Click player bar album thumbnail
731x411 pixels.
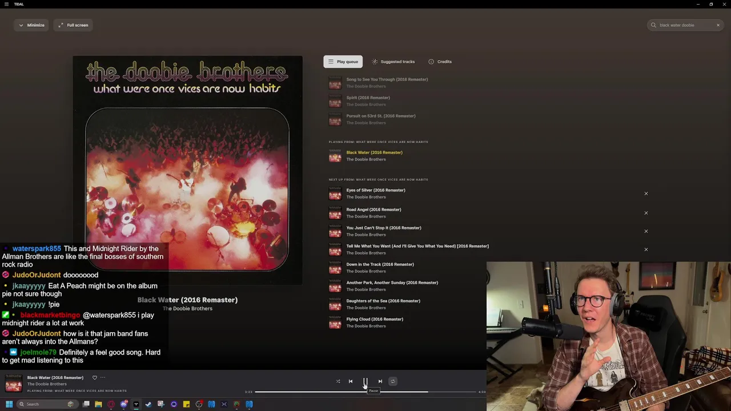click(14, 384)
